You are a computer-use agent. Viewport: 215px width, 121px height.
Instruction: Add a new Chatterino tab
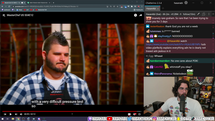point(163,8)
